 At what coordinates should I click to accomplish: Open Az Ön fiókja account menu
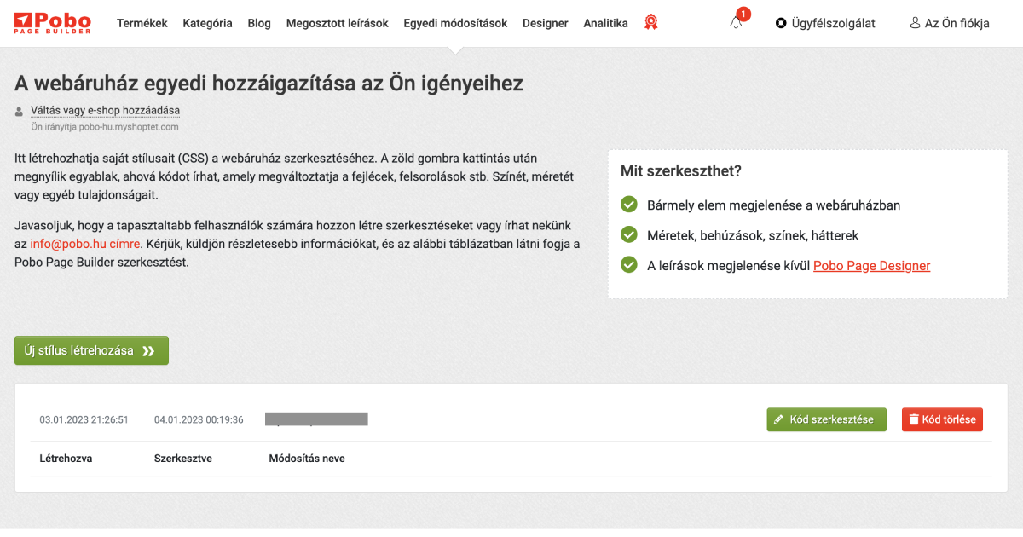[950, 23]
